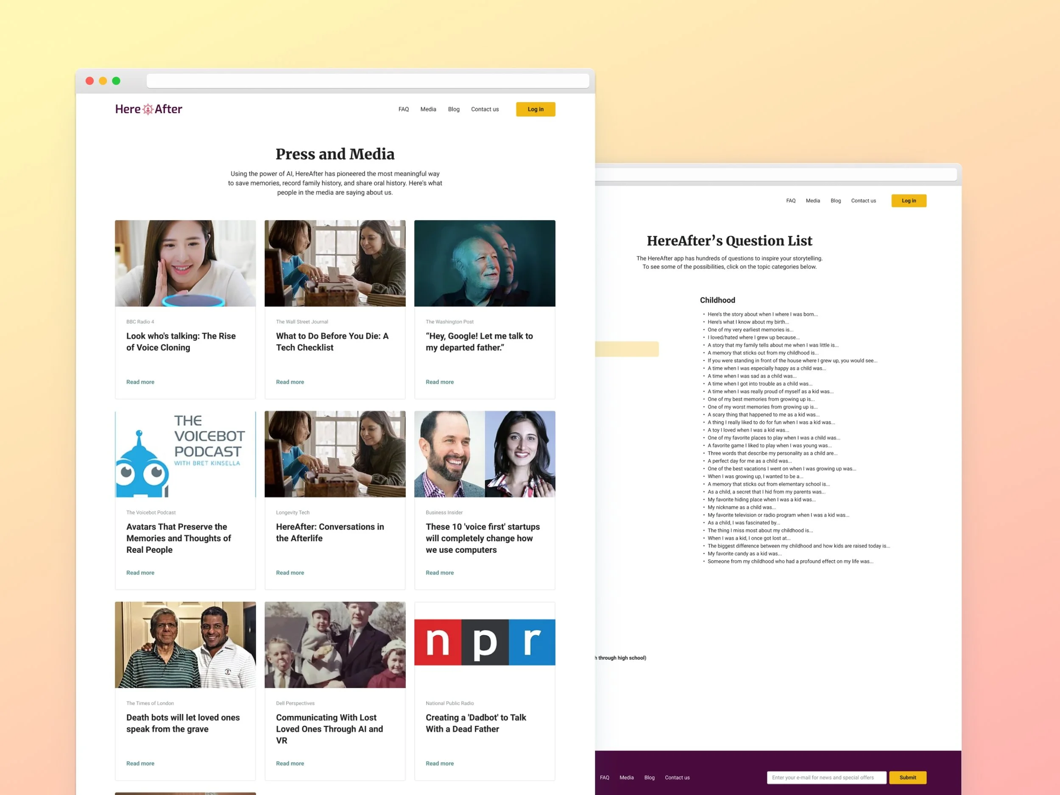Viewport: 1060px width, 795px height.
Task: Read more on voice first startups article
Action: [x=439, y=573]
